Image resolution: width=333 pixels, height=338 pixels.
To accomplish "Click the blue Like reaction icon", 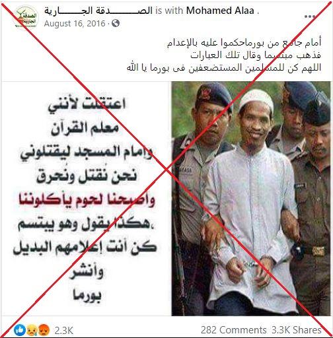I will click(20, 330).
